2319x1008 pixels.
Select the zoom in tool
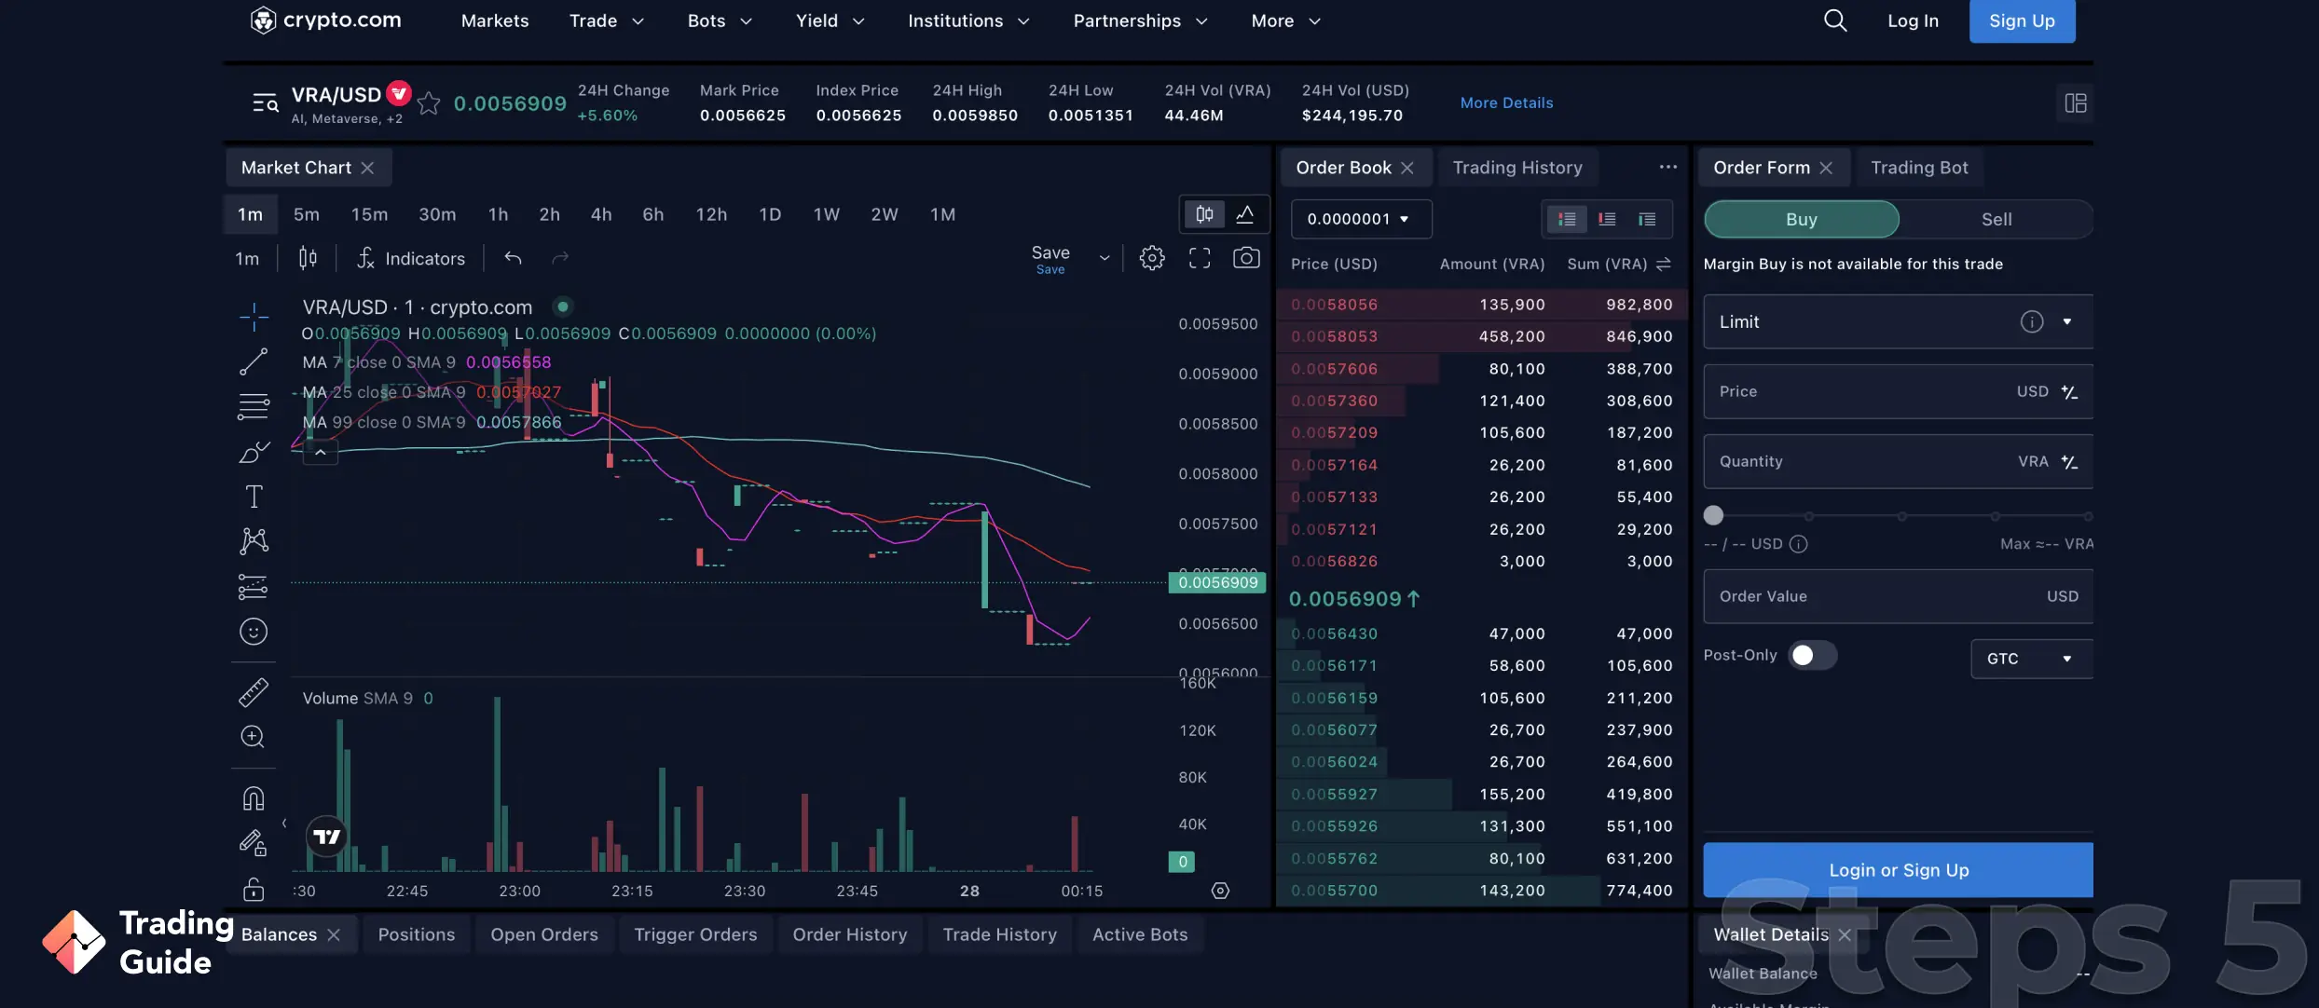[254, 737]
